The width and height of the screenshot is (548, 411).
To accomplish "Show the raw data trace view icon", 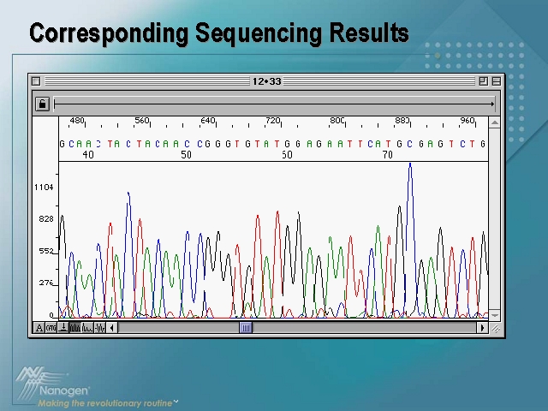I will tap(87, 327).
